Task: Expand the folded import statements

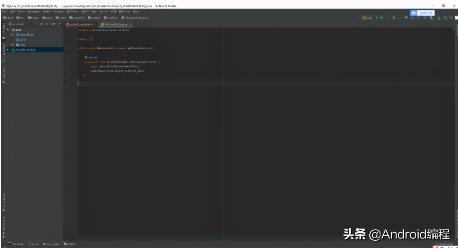Action: [x=91, y=39]
